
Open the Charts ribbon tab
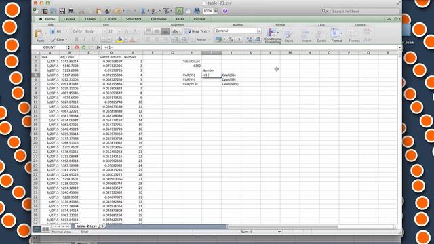click(111, 19)
